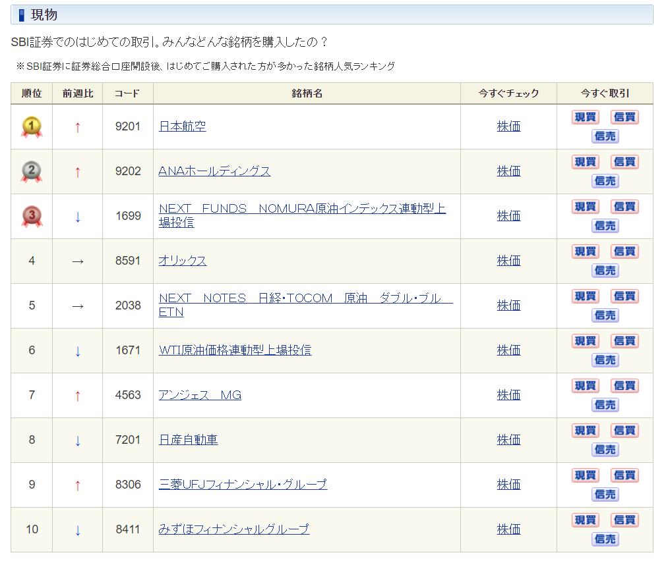Click 現買 button for みずほフィナンシャルグループ
The width and height of the screenshot is (666, 561).
(x=586, y=520)
